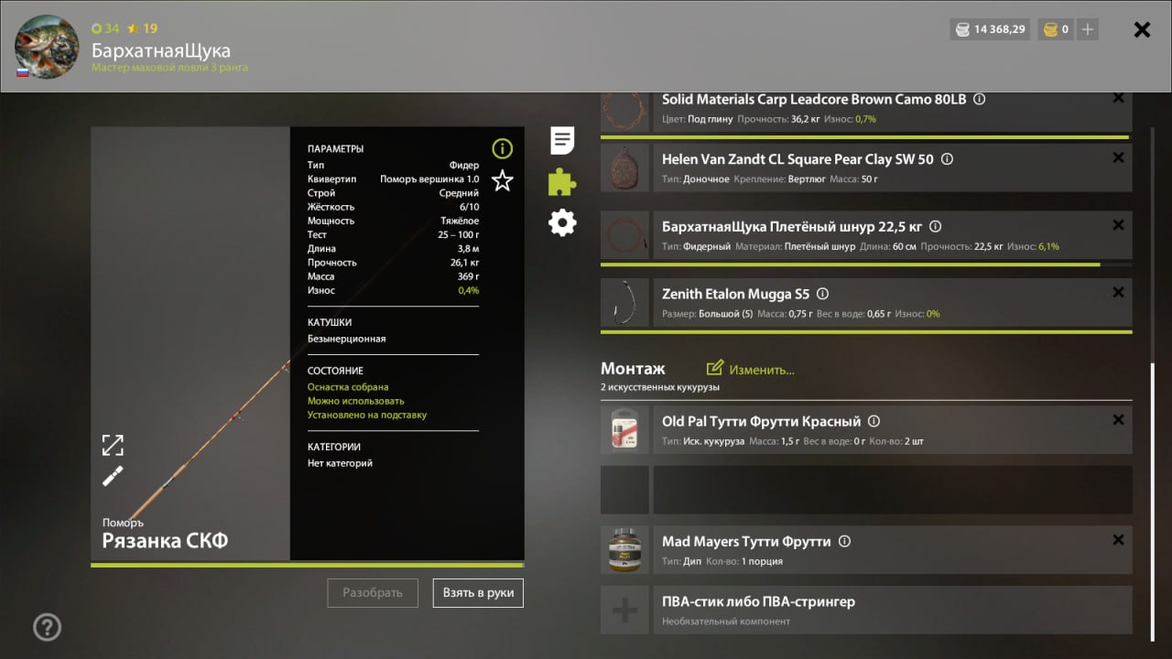The image size is (1172, 659).
Task: Switch to the puzzle components tab
Action: click(562, 182)
